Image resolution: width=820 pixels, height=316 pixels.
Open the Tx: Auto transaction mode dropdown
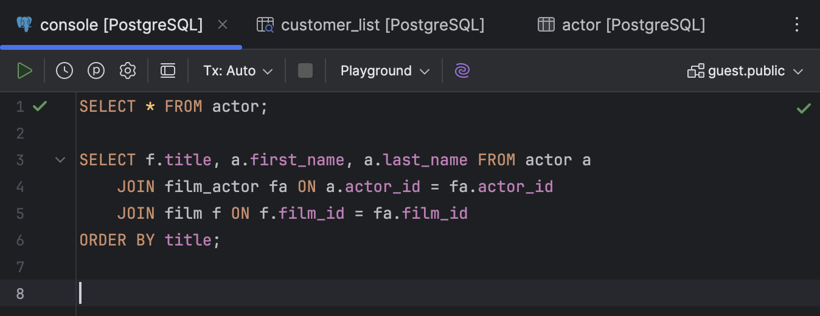coord(238,71)
